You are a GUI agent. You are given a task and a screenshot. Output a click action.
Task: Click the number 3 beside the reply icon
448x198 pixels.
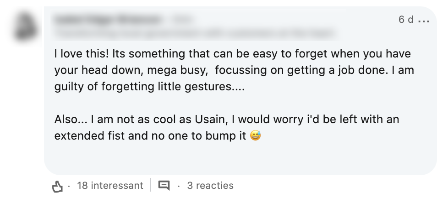(190, 186)
